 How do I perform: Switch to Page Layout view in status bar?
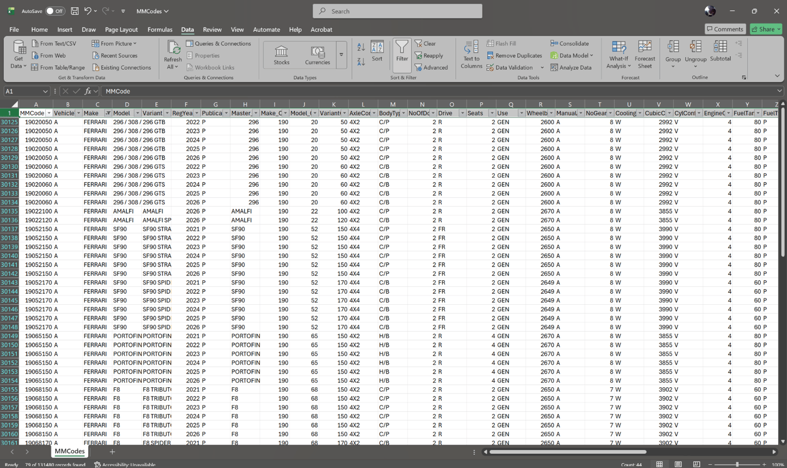(678, 464)
